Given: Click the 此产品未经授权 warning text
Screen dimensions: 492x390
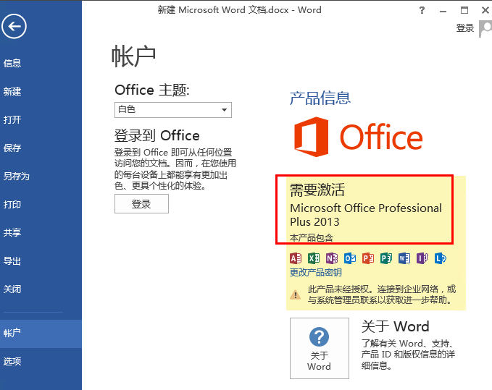Looking at the screenshot, I should (382, 294).
